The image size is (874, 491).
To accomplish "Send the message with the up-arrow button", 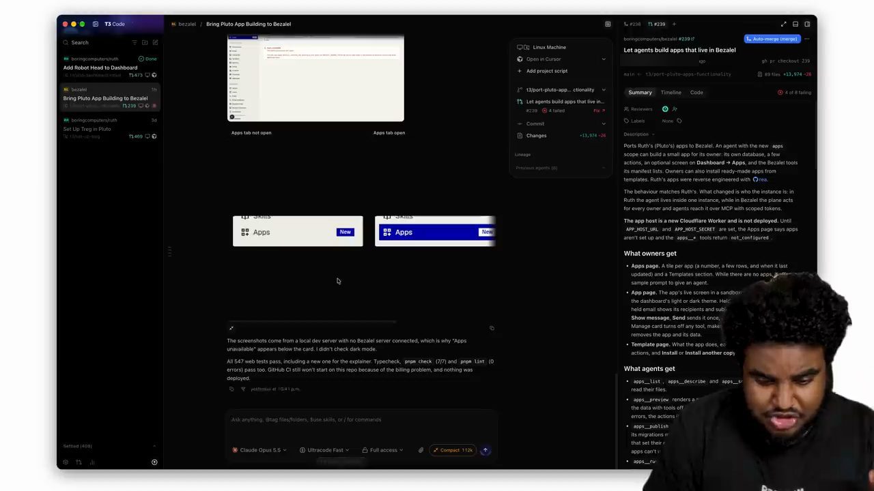I will 485,450.
